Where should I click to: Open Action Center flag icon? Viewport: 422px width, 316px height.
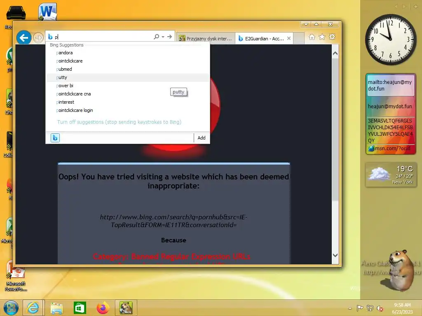pyautogui.click(x=360, y=308)
